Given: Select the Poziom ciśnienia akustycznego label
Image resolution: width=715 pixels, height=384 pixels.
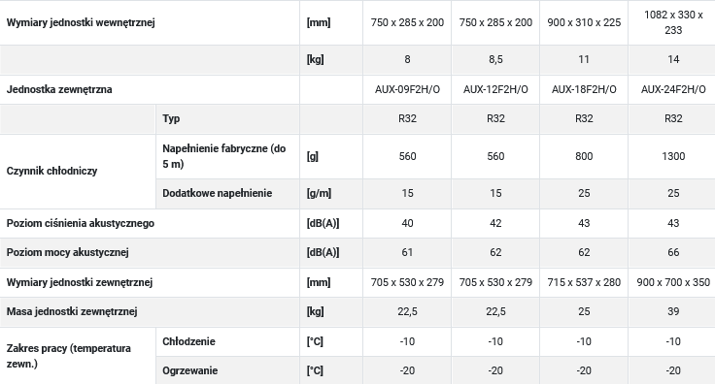Looking at the screenshot, I should point(81,223).
